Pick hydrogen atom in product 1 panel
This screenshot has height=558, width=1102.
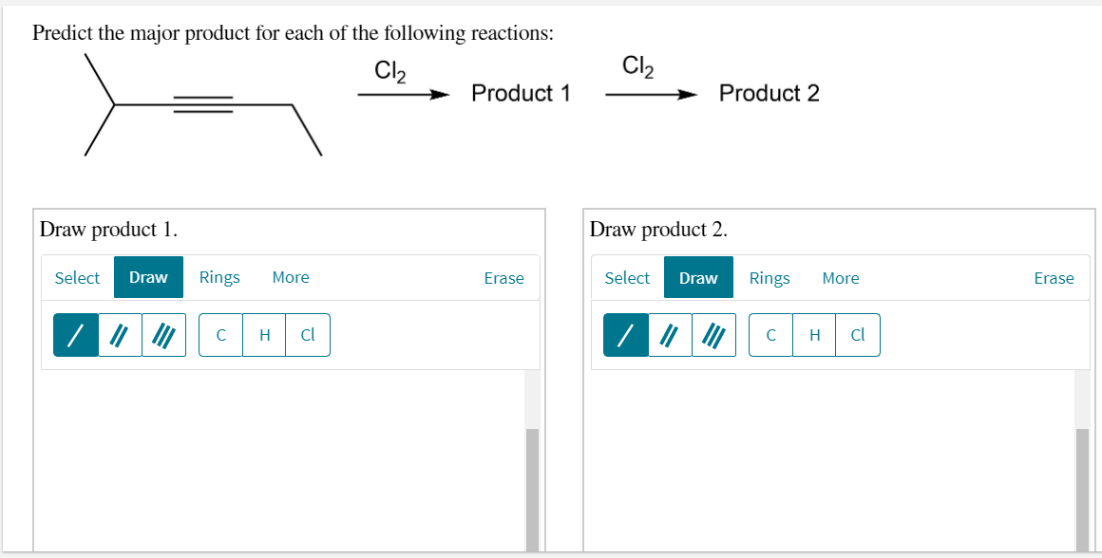(x=264, y=335)
